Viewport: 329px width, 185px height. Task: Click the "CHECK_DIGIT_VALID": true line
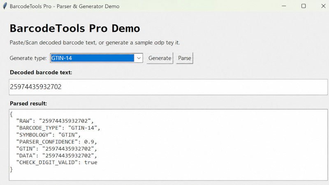coord(57,162)
